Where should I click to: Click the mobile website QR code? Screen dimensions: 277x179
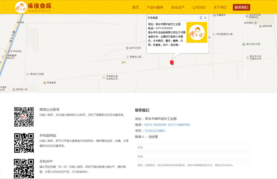tap(24, 143)
